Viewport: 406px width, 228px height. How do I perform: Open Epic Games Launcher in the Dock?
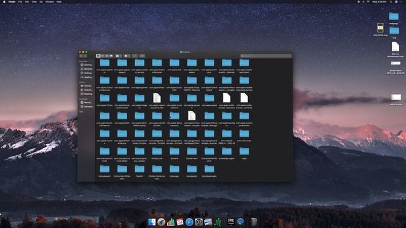[x=231, y=222]
